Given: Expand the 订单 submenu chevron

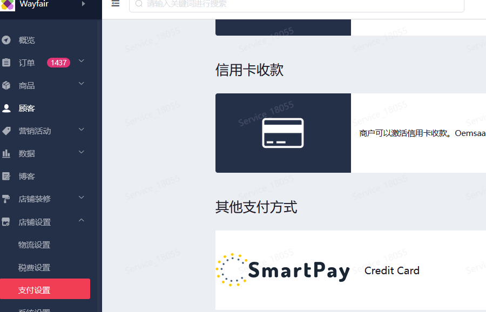Looking at the screenshot, I should [82, 61].
